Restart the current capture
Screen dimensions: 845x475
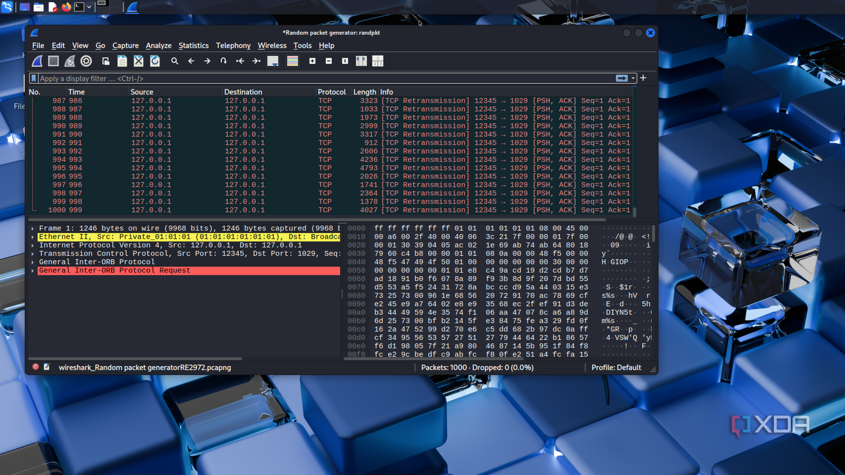click(70, 61)
